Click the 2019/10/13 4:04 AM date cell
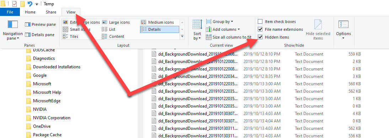 click(x=262, y=121)
